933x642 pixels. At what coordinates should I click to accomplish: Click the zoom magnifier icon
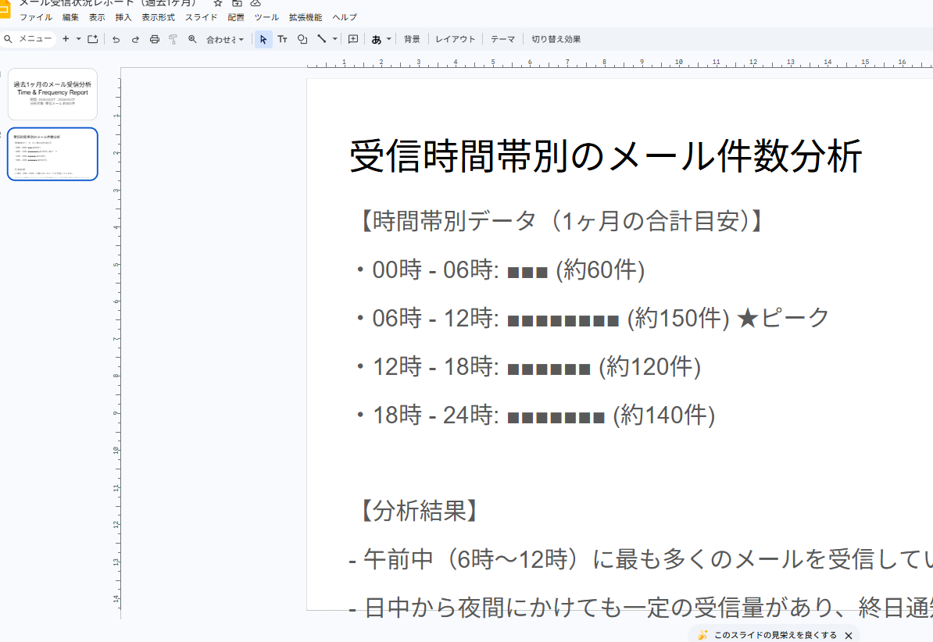[x=192, y=39]
